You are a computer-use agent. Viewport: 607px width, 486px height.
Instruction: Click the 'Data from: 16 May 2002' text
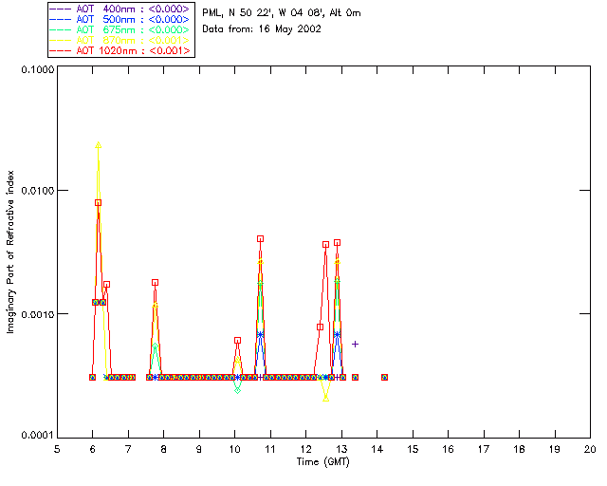coord(262,29)
